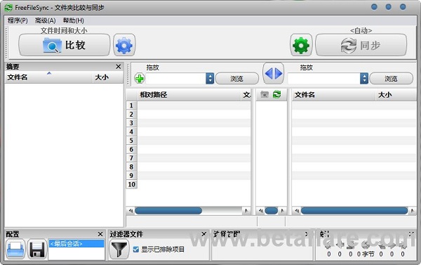This screenshot has width=421, height=265.
Task: Click green sync action icon in middle column
Action: [277, 94]
